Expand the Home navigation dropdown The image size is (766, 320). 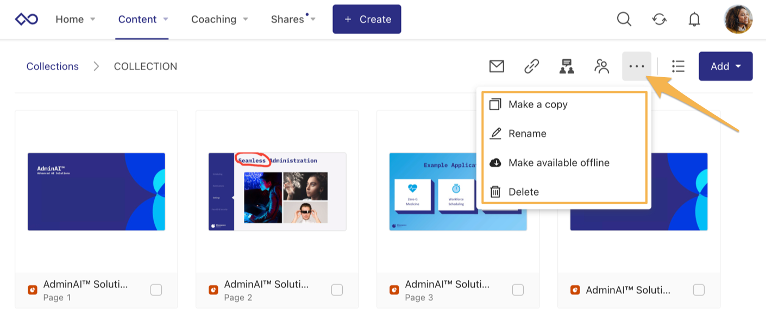tap(75, 19)
